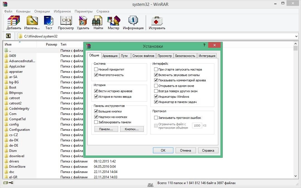Toggle История в полях ввода checkbox

[96, 97]
